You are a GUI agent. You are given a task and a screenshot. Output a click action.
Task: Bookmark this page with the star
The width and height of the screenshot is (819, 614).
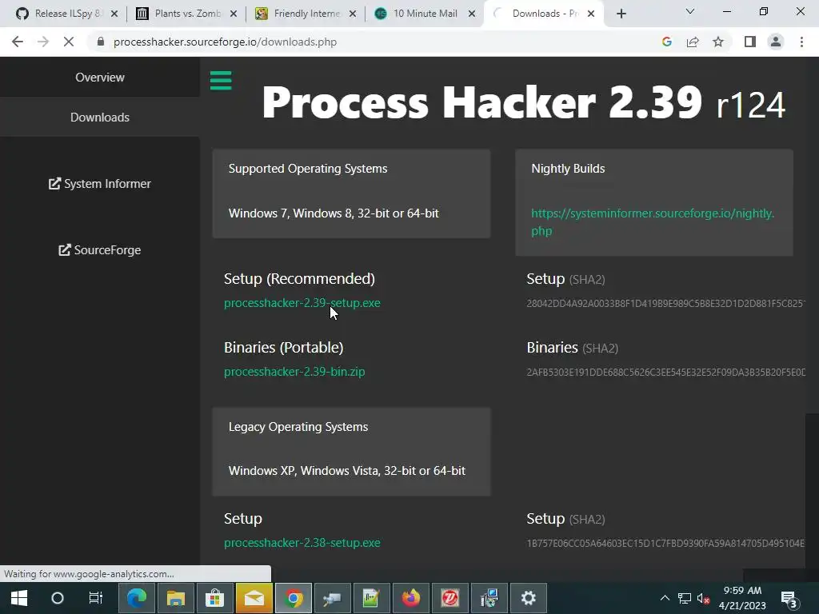tap(718, 42)
